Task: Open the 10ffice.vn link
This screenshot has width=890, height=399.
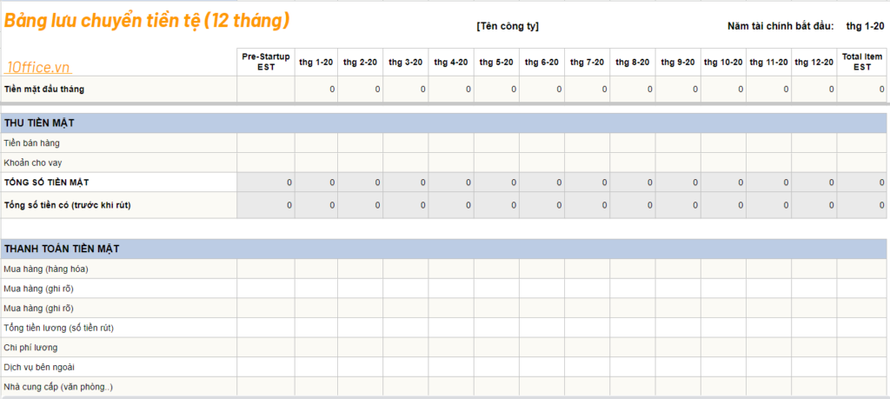Action: (x=38, y=68)
